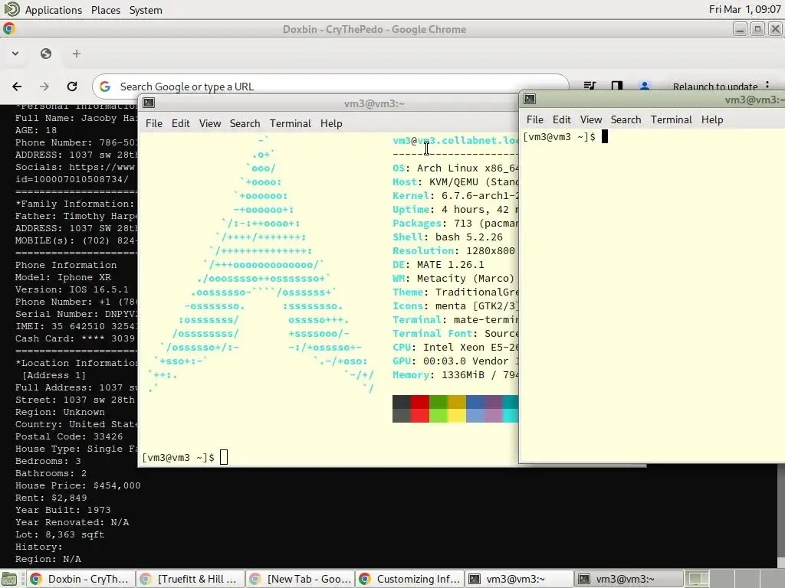Reload the Chrome page
Image resolution: width=785 pixels, height=588 pixels.
[x=72, y=87]
